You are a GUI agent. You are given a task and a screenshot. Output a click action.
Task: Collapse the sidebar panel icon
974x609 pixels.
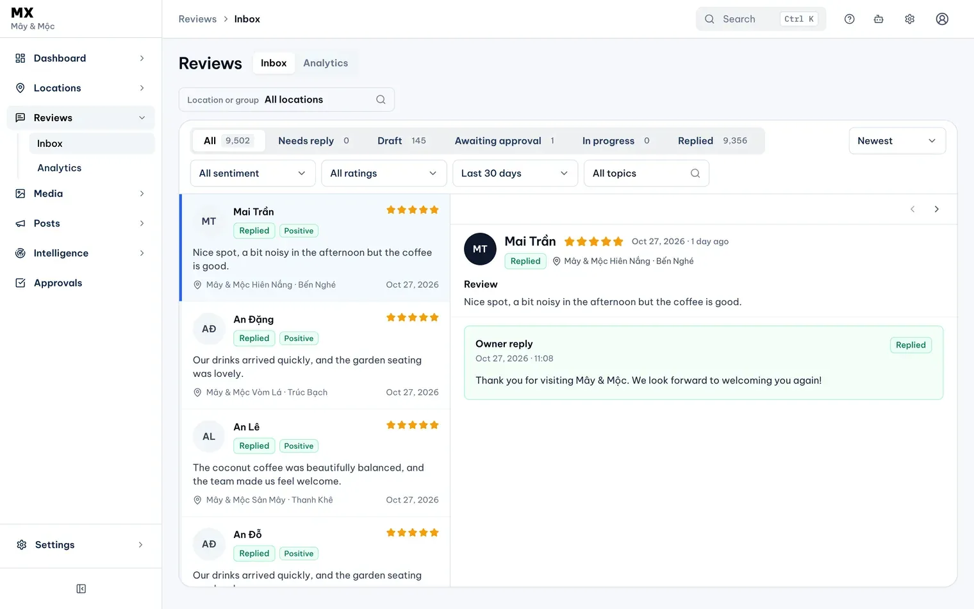tap(81, 588)
